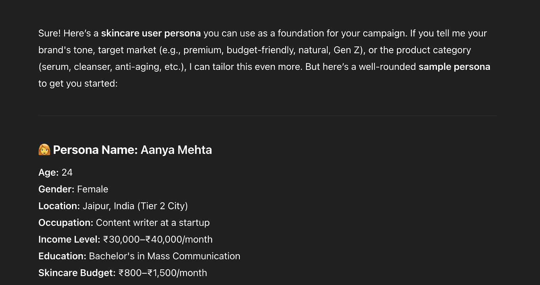Screen dimensions: 540x285
Task: Click the bold words sample persona
Action: tap(454, 67)
